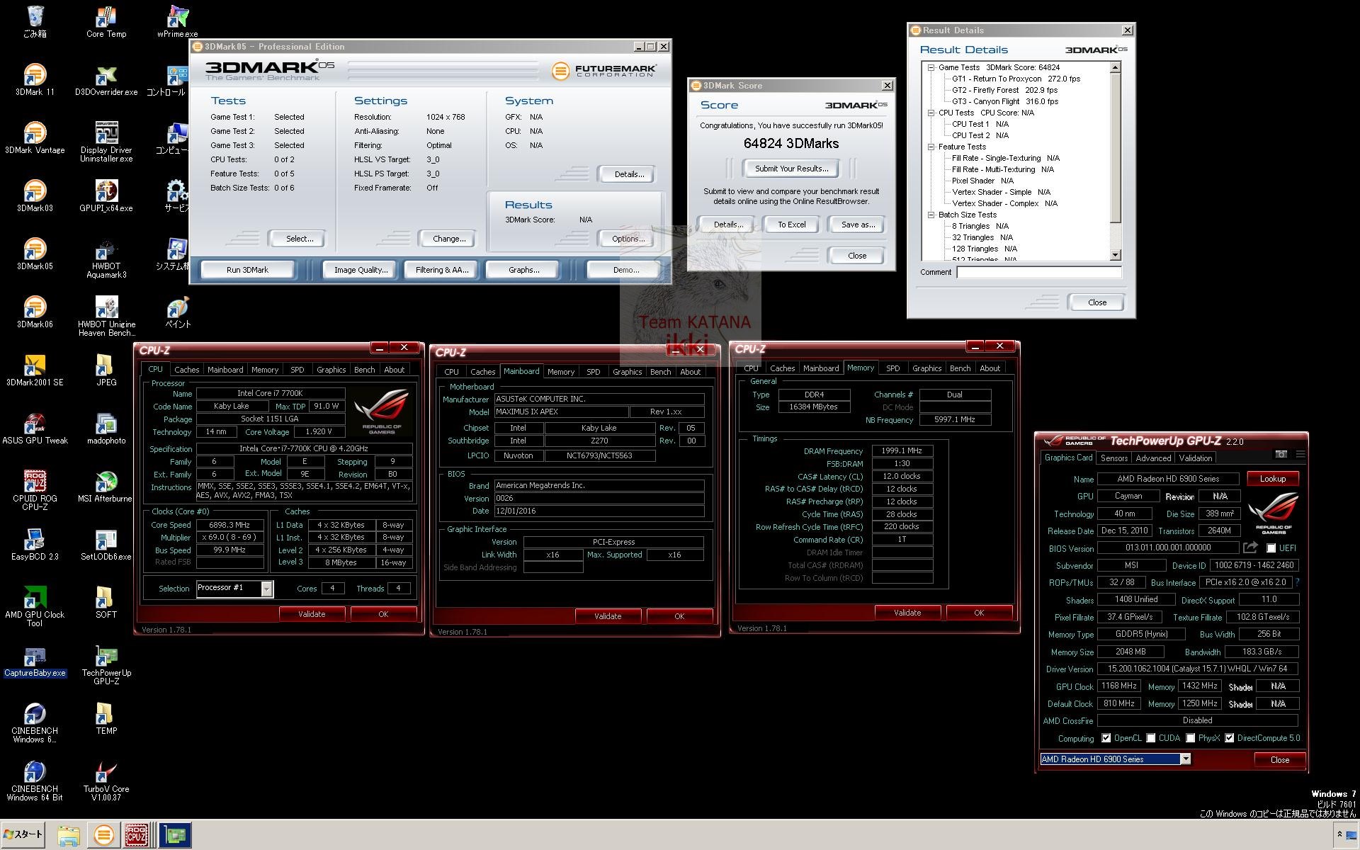Image resolution: width=1360 pixels, height=850 pixels.
Task: Collapse the Batch Size Tests tree node
Action: coord(931,215)
